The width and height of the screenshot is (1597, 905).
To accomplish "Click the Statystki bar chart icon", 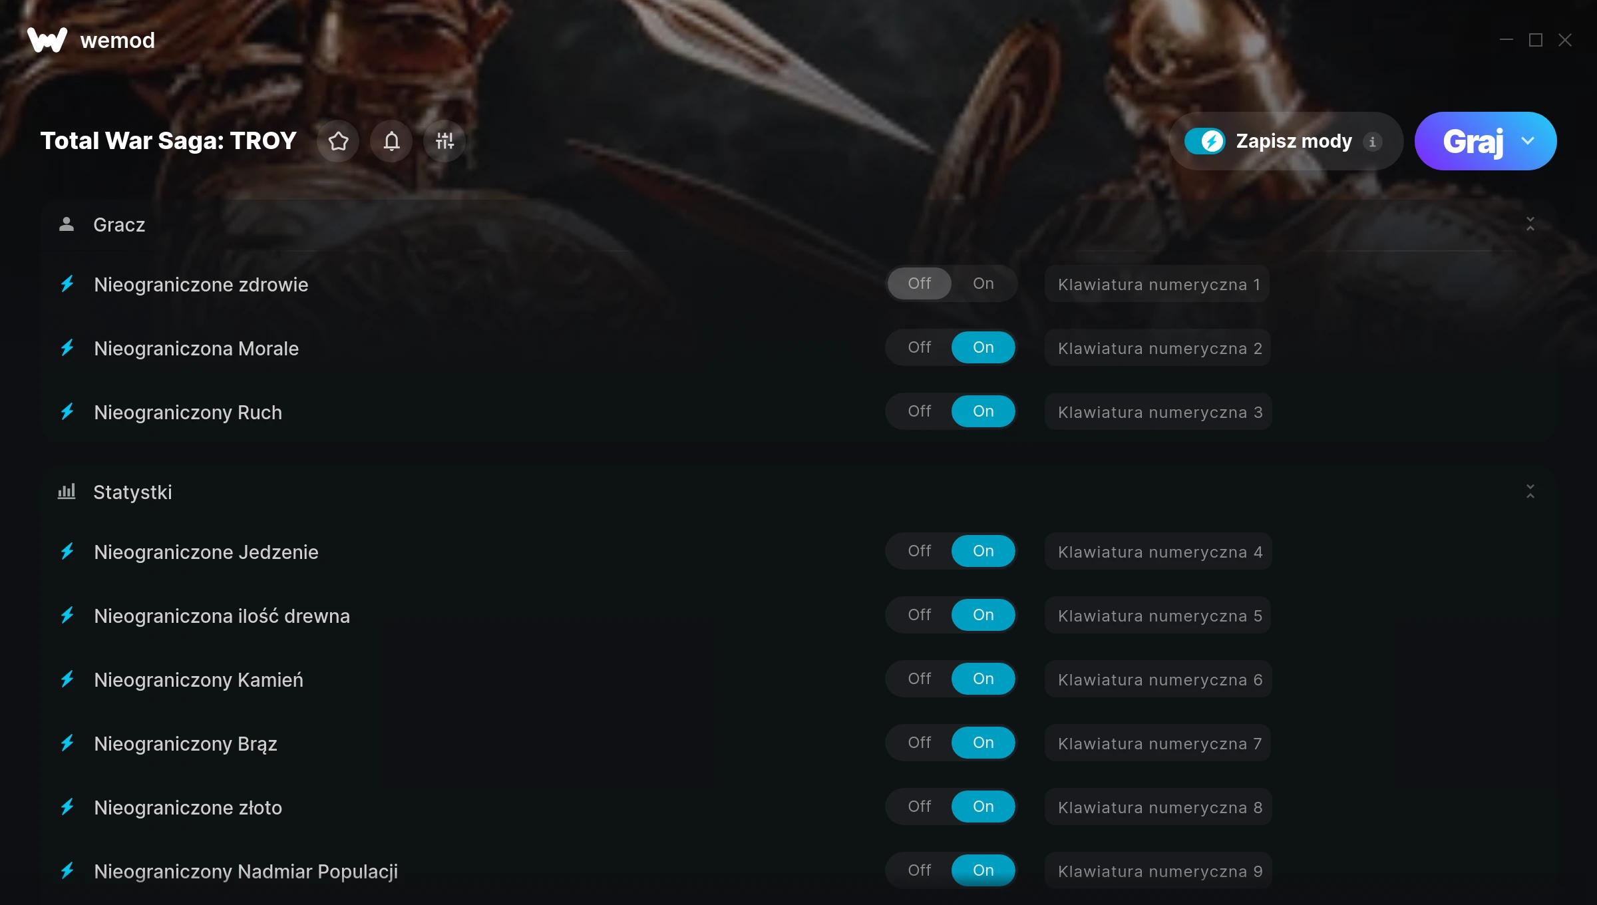I will click(x=67, y=492).
